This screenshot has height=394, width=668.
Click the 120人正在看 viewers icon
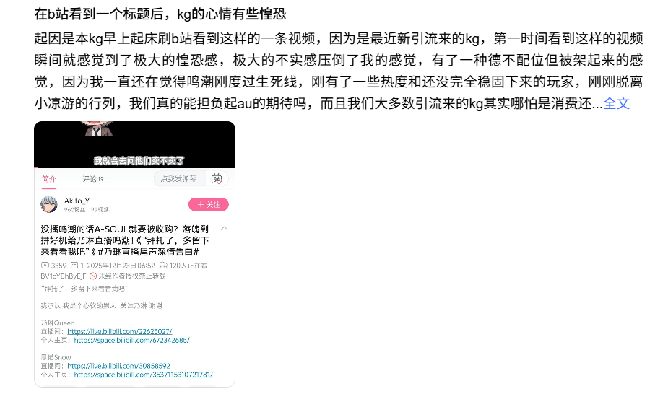tap(163, 265)
